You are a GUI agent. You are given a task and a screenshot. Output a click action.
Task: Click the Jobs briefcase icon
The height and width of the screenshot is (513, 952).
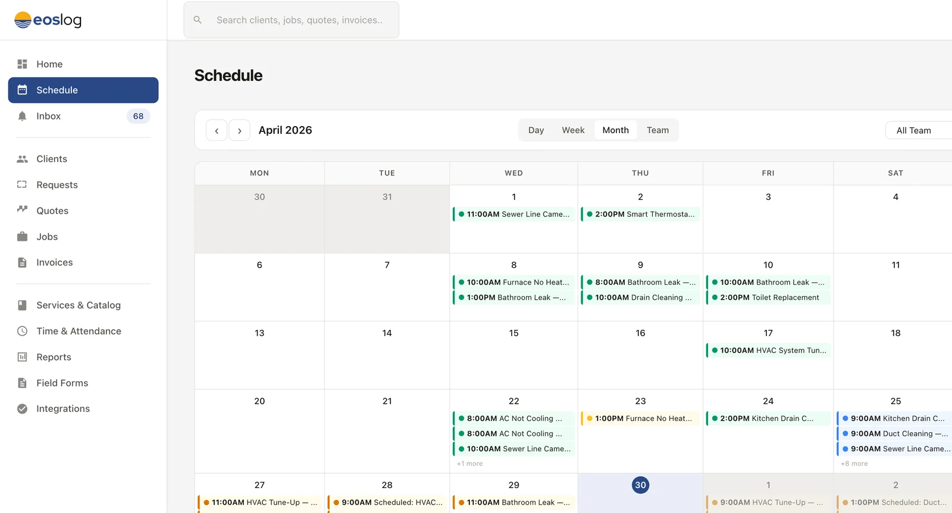tap(23, 237)
